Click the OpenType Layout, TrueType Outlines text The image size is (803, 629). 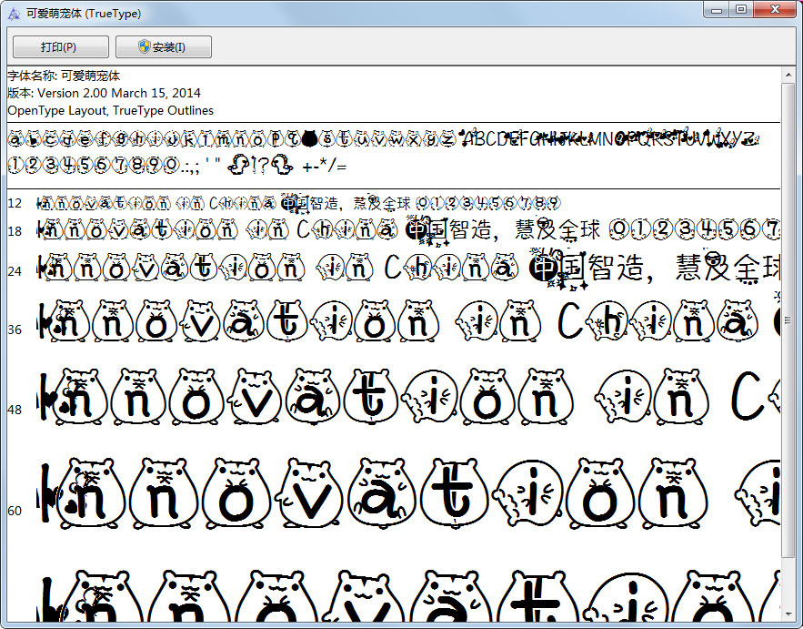pos(110,110)
